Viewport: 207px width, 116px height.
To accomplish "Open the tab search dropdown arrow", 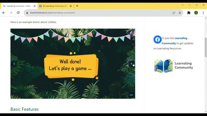I will (182, 5).
